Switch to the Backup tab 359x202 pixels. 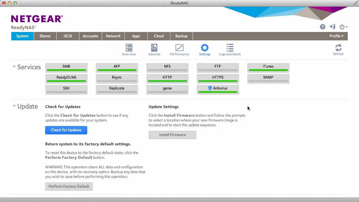pos(181,36)
